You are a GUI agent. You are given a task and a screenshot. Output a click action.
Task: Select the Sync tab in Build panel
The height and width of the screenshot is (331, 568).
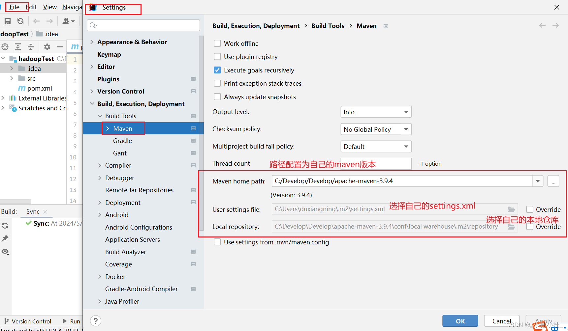(33, 212)
